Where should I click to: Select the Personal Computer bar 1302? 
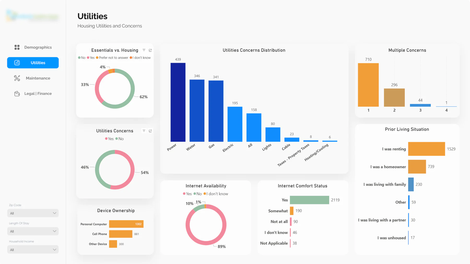point(126,224)
